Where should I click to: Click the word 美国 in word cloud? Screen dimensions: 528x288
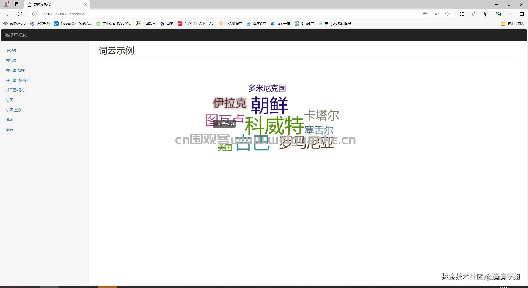225,147
